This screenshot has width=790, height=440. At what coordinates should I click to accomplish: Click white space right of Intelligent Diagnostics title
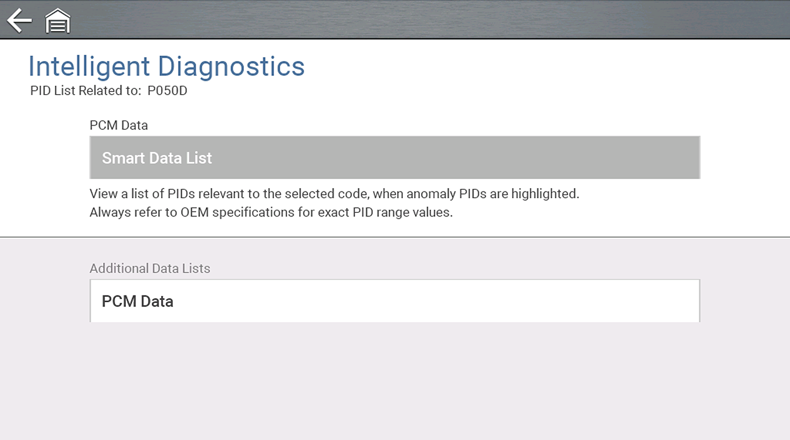point(527,67)
